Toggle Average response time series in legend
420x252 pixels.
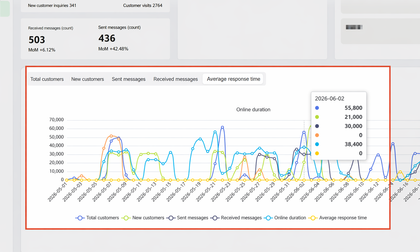(x=337, y=218)
